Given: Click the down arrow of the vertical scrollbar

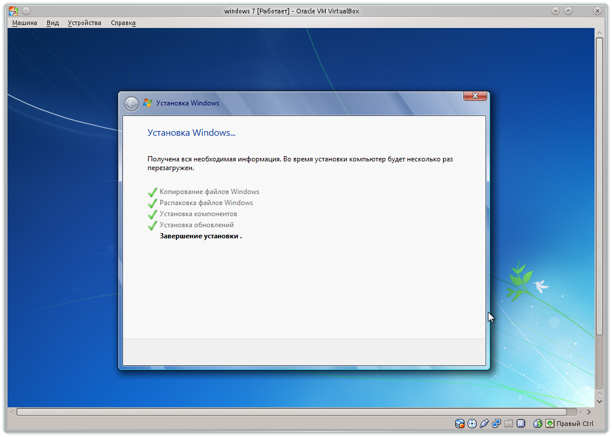Looking at the screenshot, I should (x=600, y=401).
